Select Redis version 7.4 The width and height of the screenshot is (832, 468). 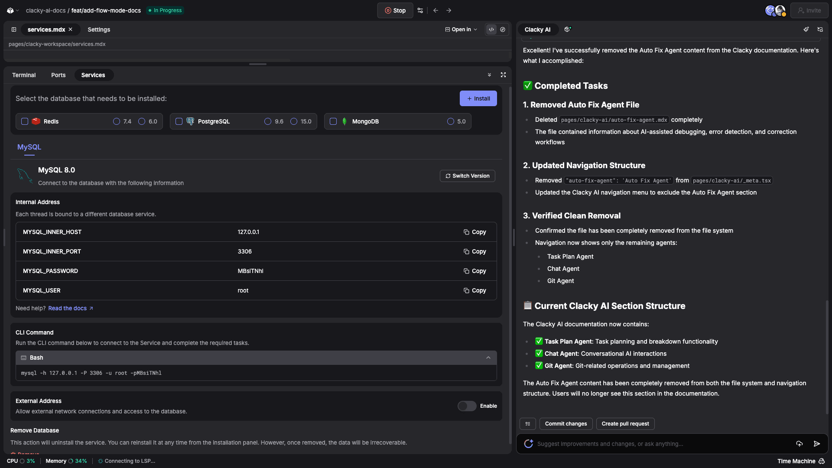(117, 121)
